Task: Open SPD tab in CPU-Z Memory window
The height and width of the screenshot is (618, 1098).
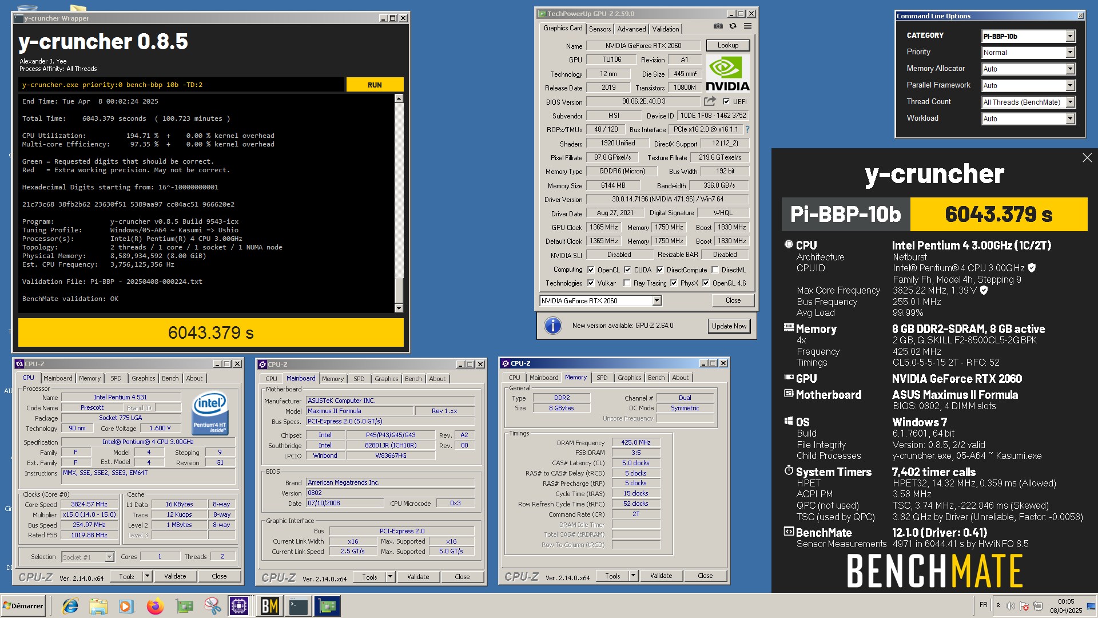Action: pyautogui.click(x=602, y=378)
